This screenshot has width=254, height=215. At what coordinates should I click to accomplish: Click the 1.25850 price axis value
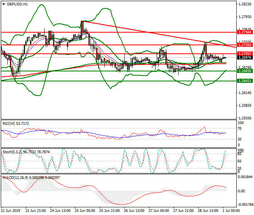(x=245, y=106)
